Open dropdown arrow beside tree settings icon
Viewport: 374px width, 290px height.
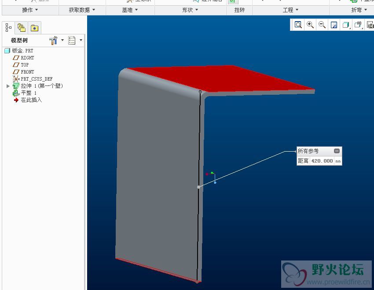62,40
